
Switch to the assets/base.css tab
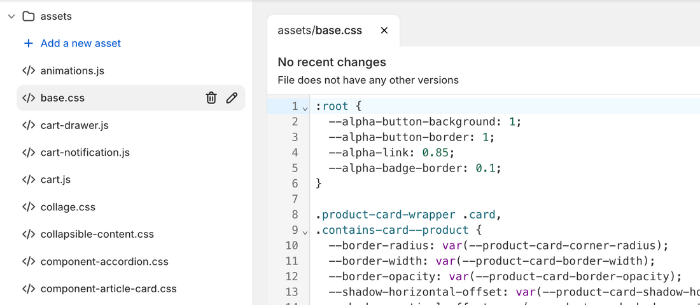[319, 30]
